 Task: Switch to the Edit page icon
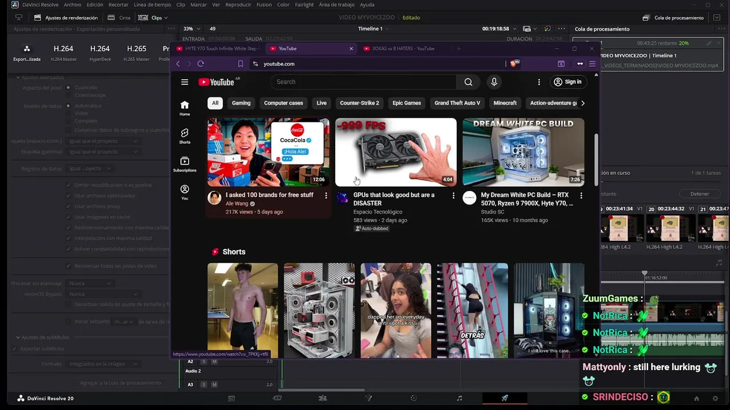click(x=323, y=399)
